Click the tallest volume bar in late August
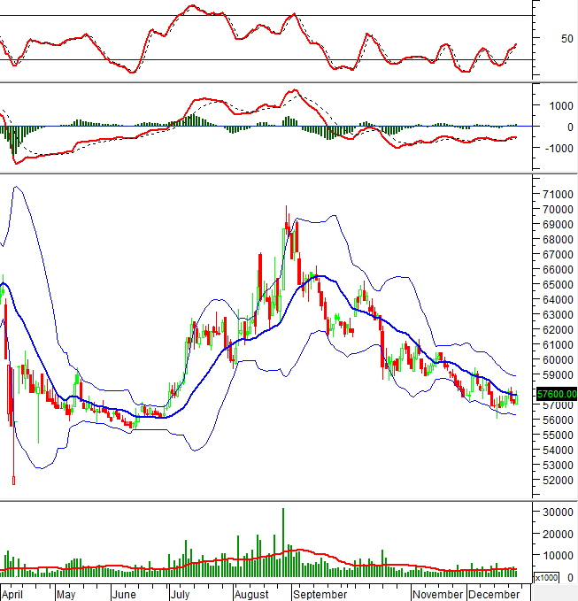 [283, 542]
